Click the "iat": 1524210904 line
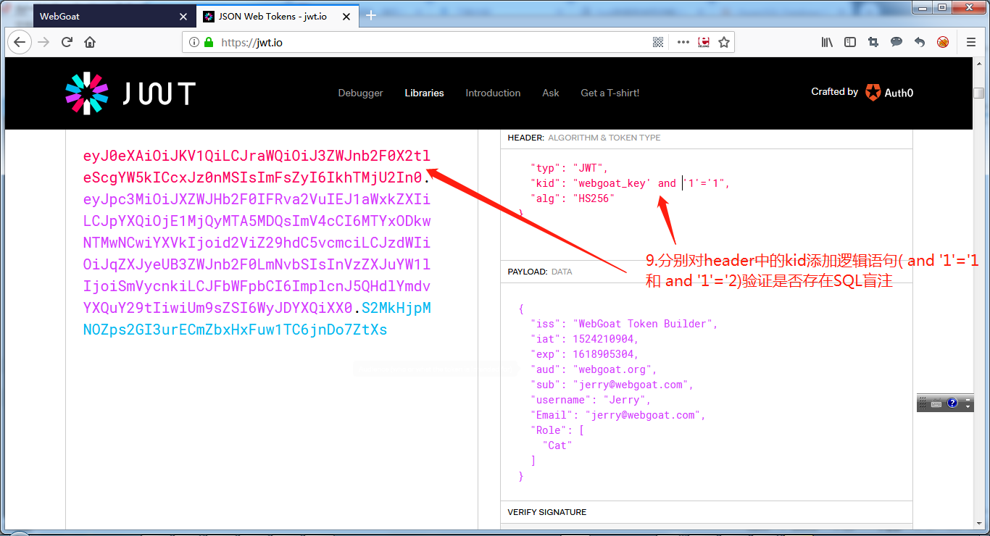 pos(585,339)
